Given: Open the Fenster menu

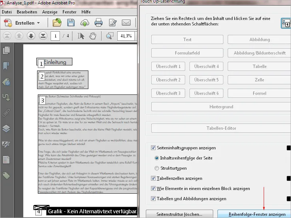Looking at the screenshot, I should click(x=69, y=12).
